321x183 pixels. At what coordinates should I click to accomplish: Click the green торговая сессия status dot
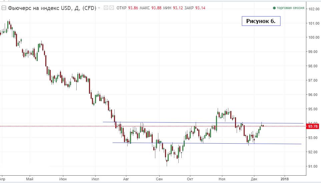coord(274,8)
